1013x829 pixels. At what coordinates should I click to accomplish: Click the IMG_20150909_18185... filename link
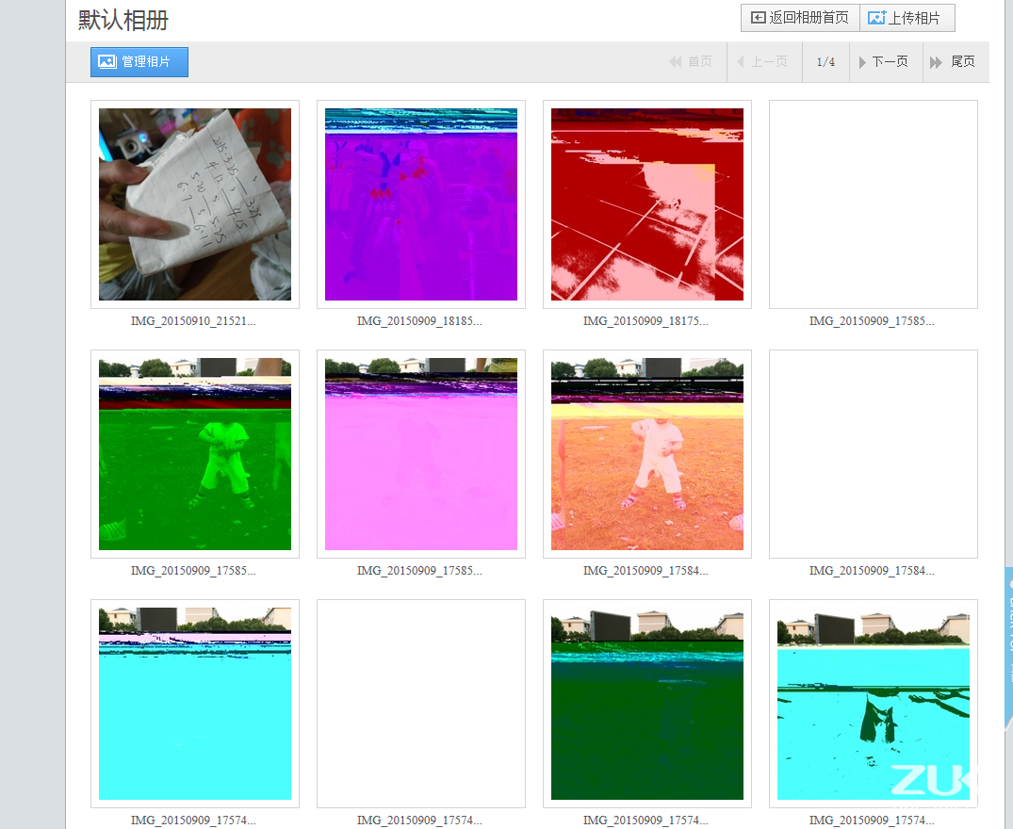click(x=419, y=321)
